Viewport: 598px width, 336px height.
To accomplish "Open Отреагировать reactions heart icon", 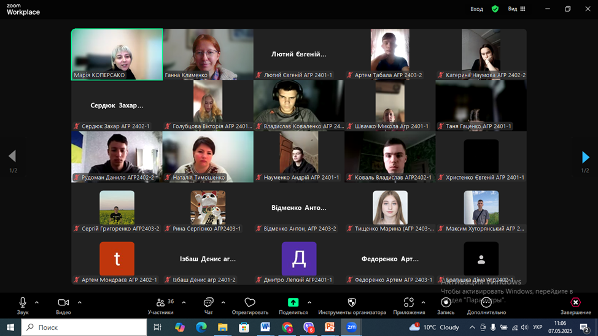I will coord(250,302).
